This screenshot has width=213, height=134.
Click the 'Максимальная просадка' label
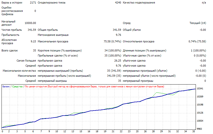[x=53, y=41]
